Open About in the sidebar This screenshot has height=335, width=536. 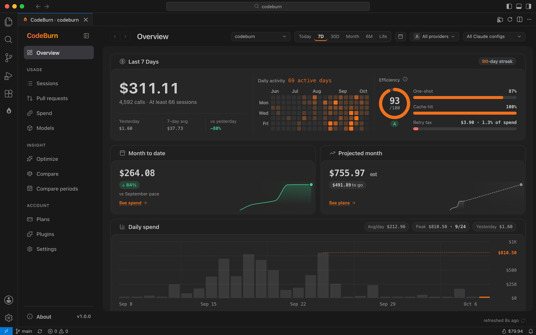click(x=59, y=317)
